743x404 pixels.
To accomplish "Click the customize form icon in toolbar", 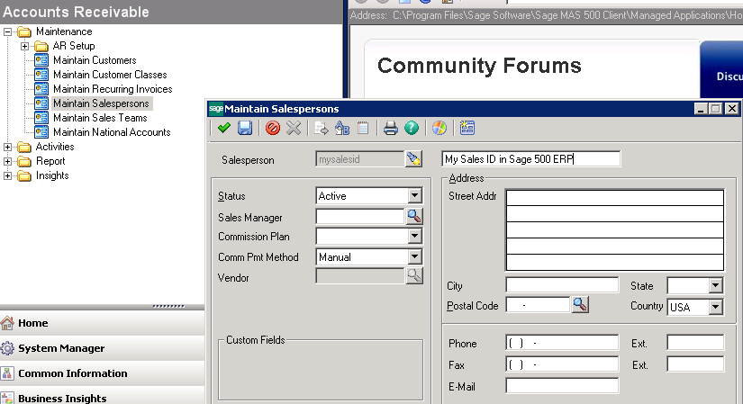I will click(467, 129).
